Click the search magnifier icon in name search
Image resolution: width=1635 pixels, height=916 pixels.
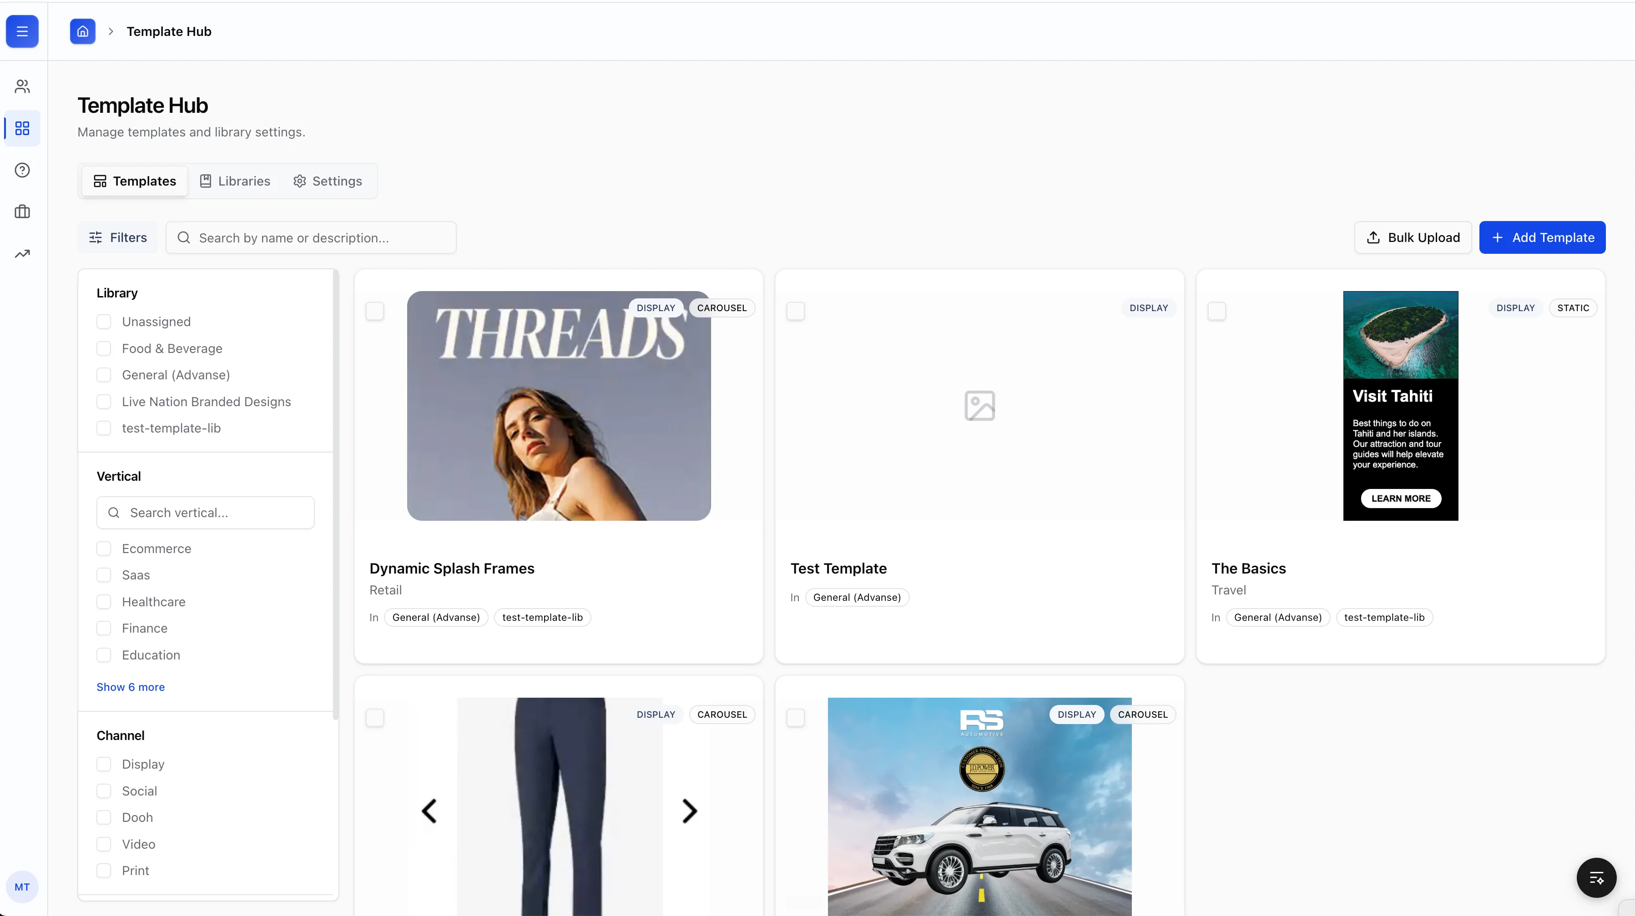pyautogui.click(x=184, y=237)
